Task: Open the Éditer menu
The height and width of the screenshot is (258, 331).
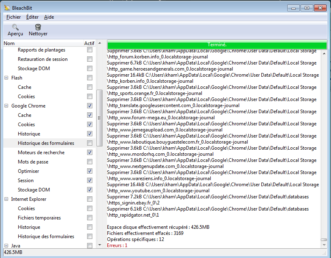Action: [32, 17]
